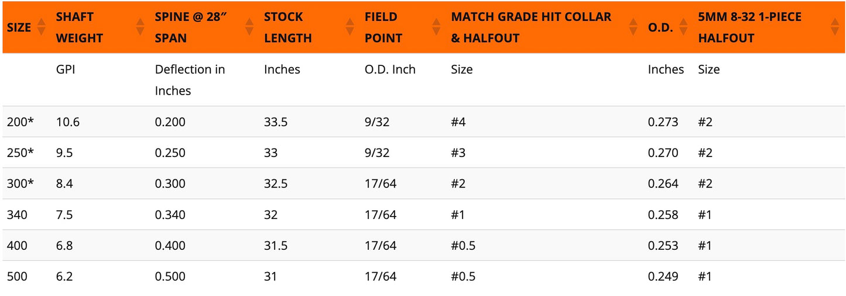
Task: Select the SPINE @ 28" SPAN header text
Action: pos(190,27)
